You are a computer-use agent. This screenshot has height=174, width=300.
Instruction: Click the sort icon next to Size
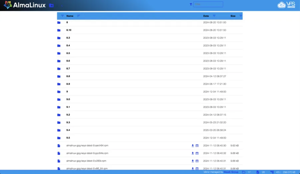click(x=241, y=16)
